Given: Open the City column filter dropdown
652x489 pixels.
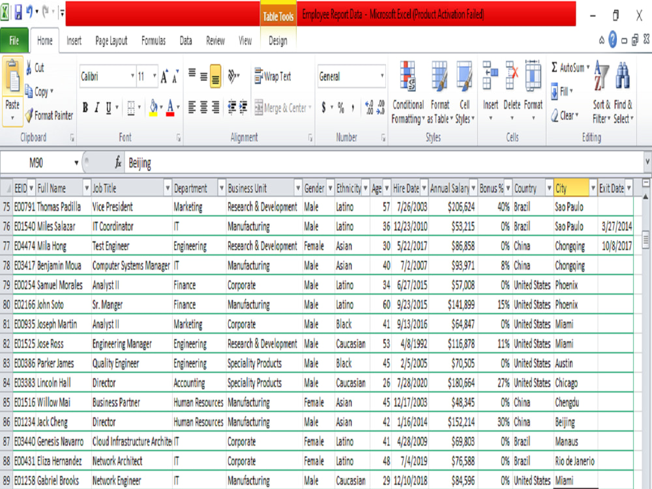Looking at the screenshot, I should [x=593, y=188].
